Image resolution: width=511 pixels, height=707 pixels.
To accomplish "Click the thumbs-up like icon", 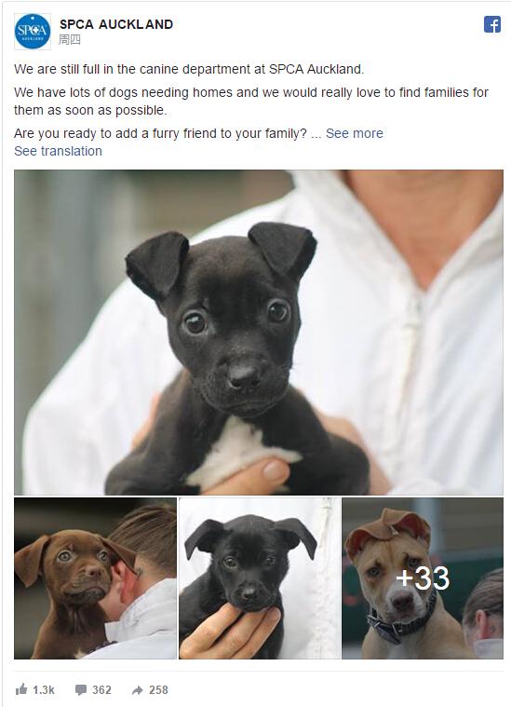I will (x=21, y=689).
